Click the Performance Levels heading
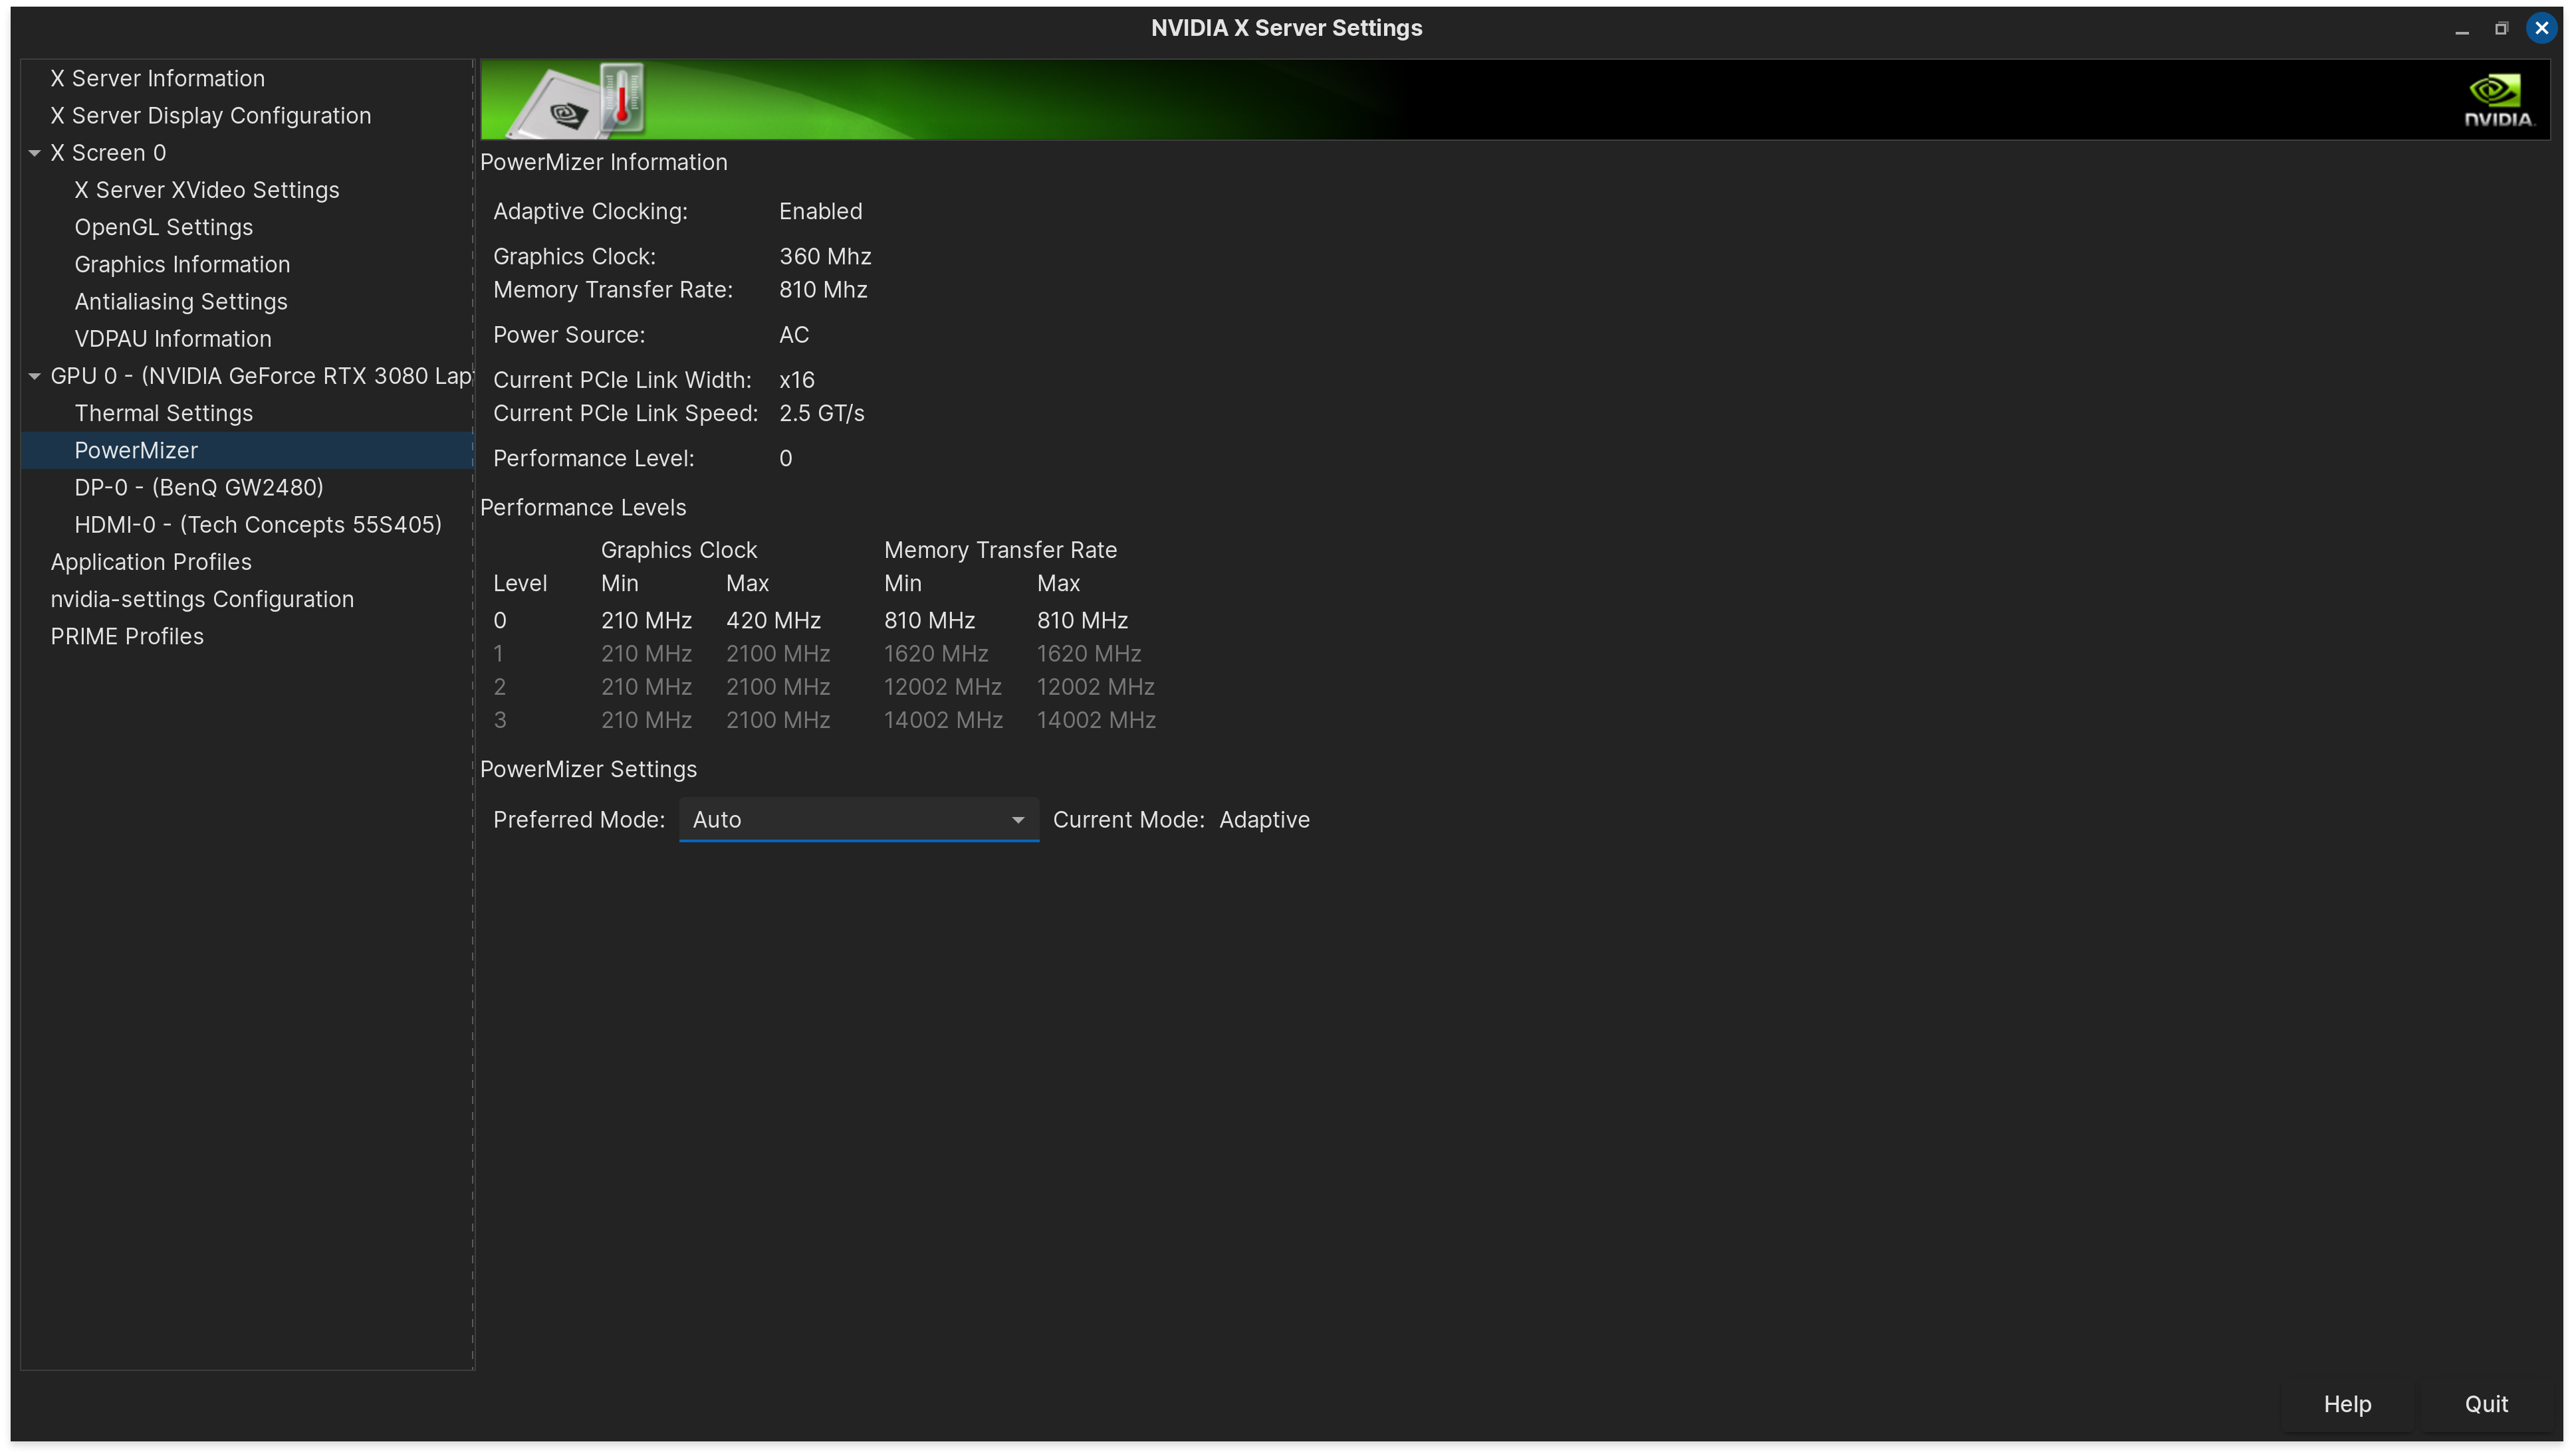This screenshot has width=2574, height=1456. (584, 507)
